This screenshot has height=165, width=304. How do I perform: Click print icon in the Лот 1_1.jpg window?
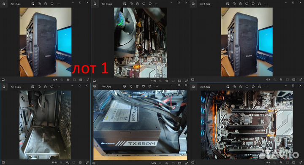point(259,4)
